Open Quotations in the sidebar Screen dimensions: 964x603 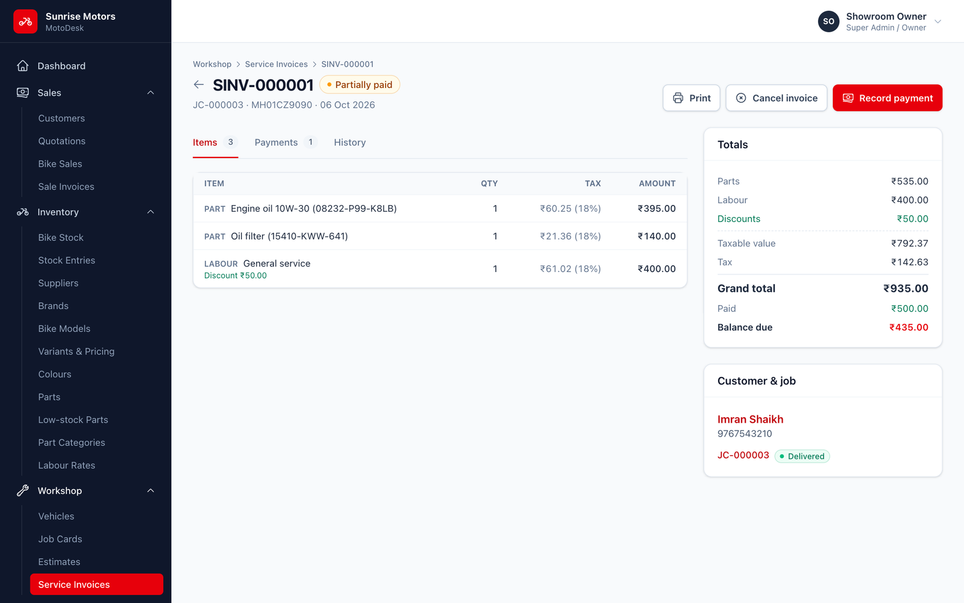[x=61, y=141]
